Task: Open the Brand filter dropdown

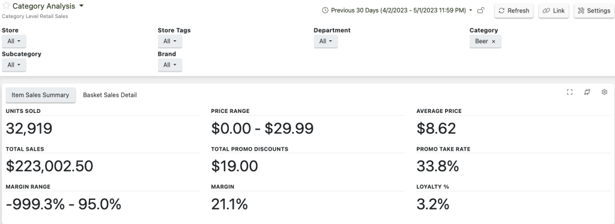Action: 170,65
